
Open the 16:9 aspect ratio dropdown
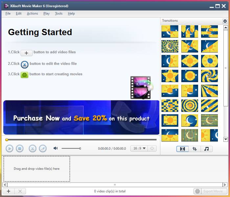pos(139,148)
